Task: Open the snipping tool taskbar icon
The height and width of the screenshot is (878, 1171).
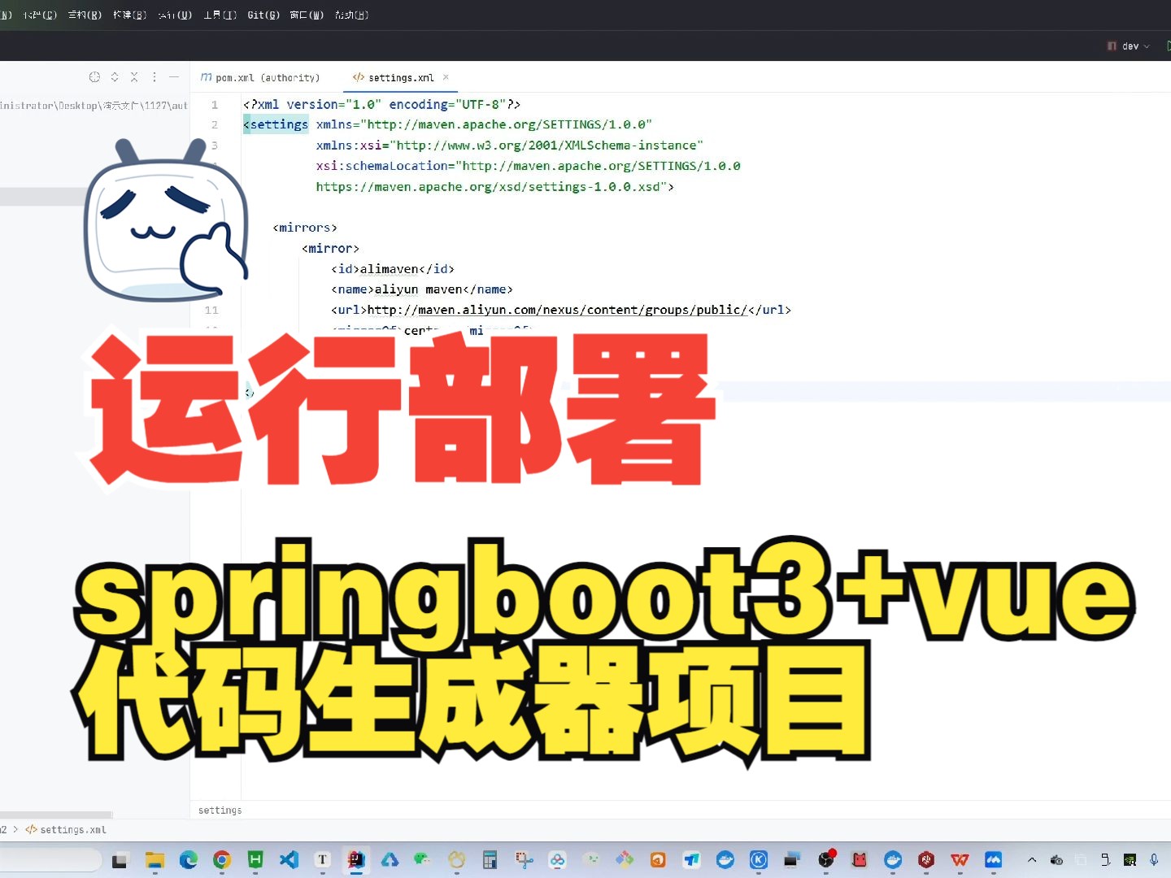Action: point(524,860)
